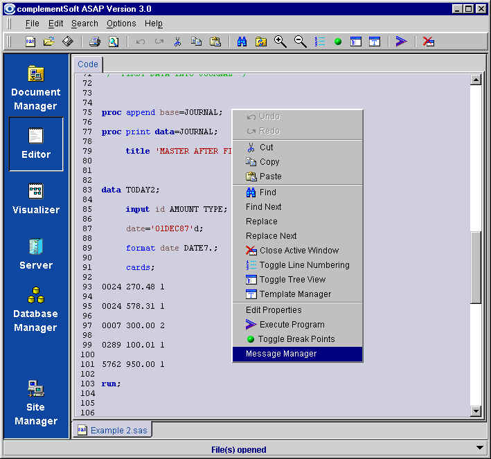This screenshot has height=459, width=491.
Task: Click data row '5762 950.00 1'
Action: [x=133, y=364]
